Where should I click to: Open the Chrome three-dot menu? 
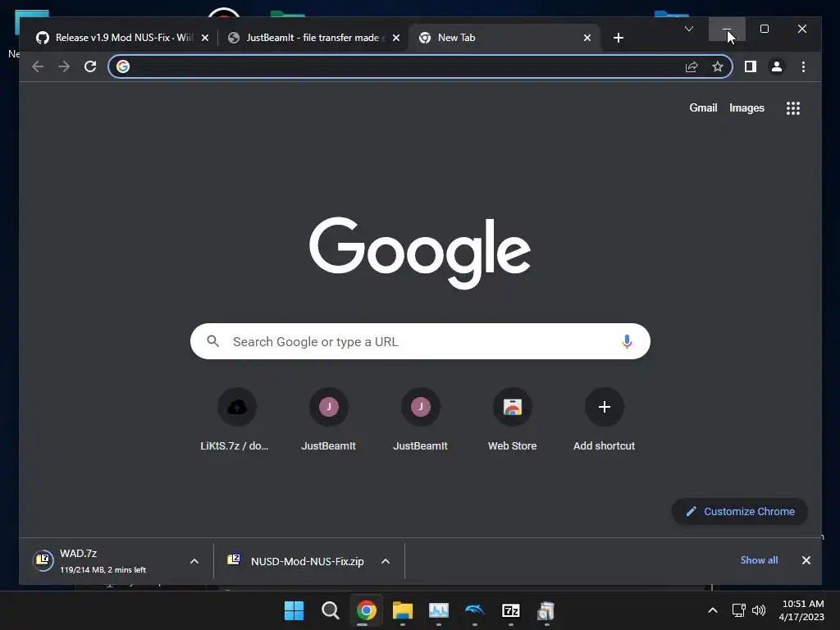point(803,66)
